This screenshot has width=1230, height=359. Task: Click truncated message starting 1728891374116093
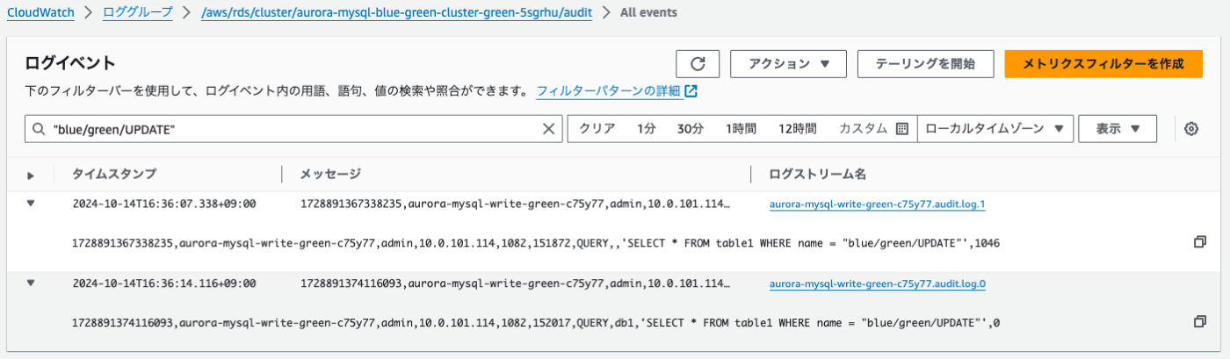[515, 284]
